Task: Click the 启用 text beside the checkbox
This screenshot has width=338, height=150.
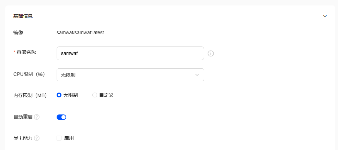Action: [x=69, y=138]
